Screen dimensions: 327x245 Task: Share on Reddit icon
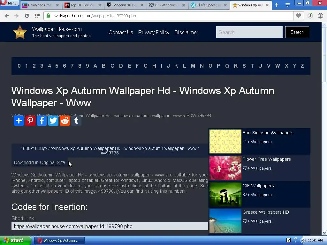(65, 121)
